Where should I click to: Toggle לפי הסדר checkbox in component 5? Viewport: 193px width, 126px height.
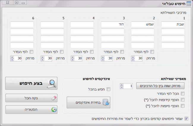coord(62,52)
